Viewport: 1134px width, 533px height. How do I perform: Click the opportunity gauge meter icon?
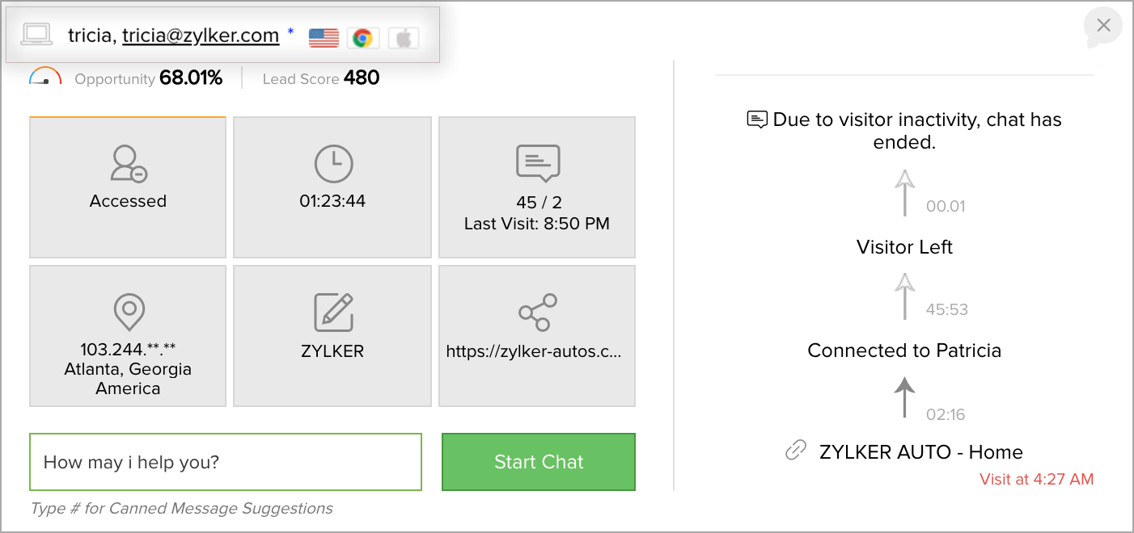(45, 78)
